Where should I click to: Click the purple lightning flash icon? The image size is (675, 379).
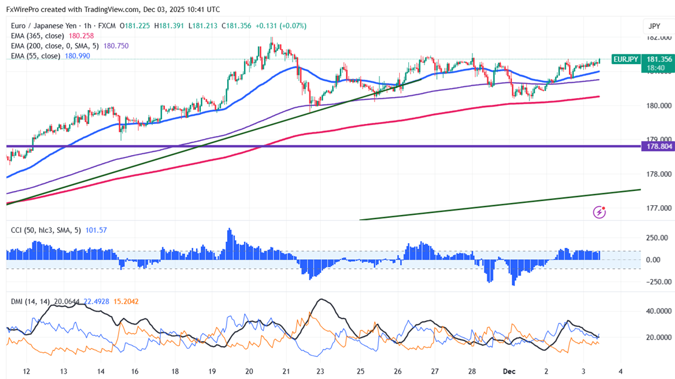[x=599, y=212]
